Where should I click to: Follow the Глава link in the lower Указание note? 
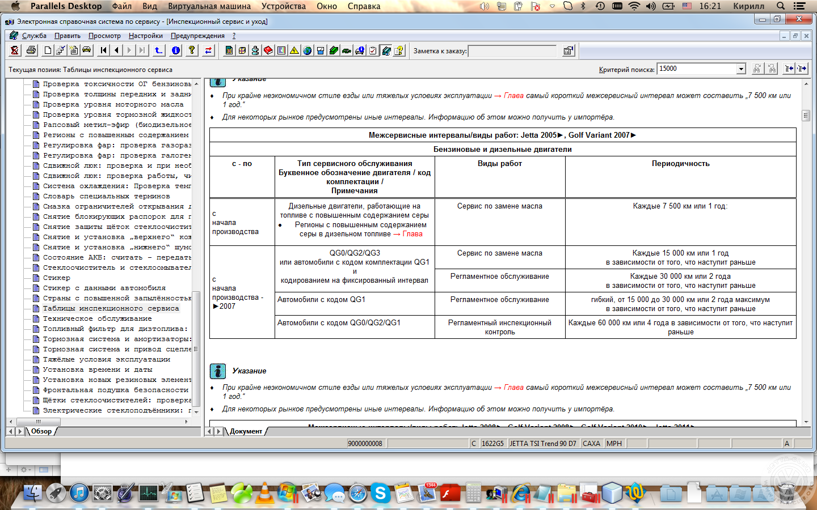coord(513,388)
